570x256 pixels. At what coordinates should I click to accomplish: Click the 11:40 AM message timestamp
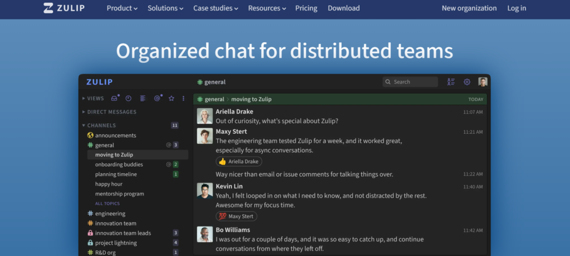point(473,187)
